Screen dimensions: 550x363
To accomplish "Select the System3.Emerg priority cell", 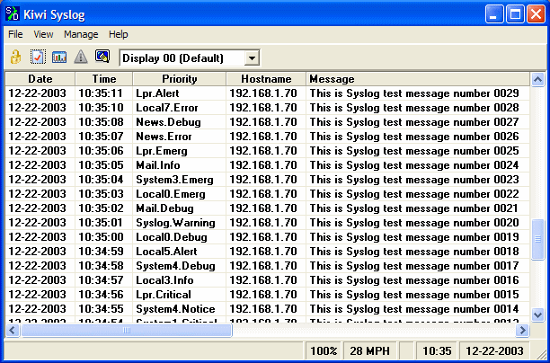I will click(180, 180).
